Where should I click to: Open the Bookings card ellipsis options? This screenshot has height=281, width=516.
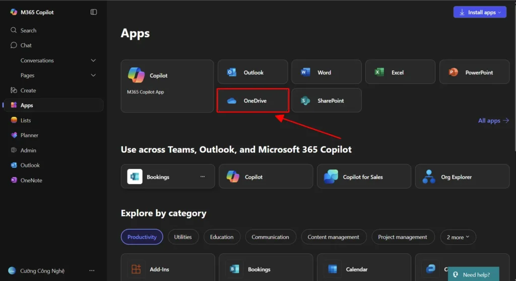(x=203, y=176)
